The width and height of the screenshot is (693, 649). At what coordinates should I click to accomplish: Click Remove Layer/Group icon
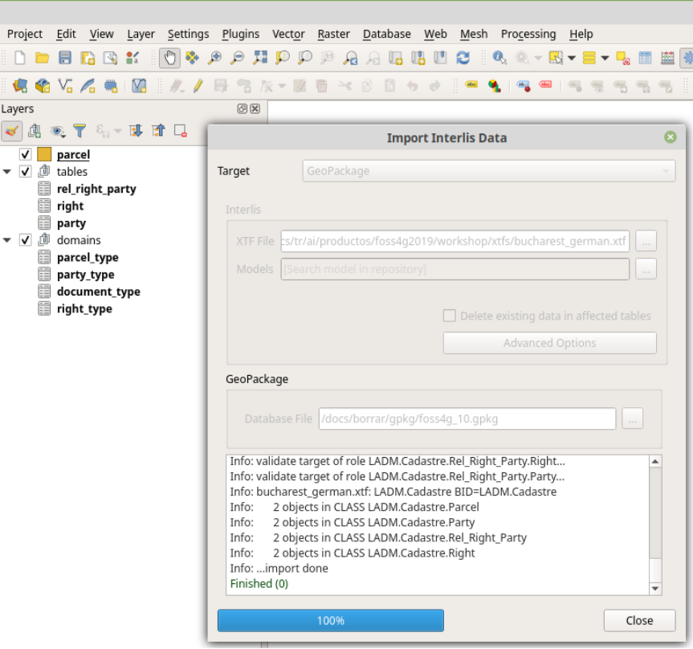click(x=181, y=131)
